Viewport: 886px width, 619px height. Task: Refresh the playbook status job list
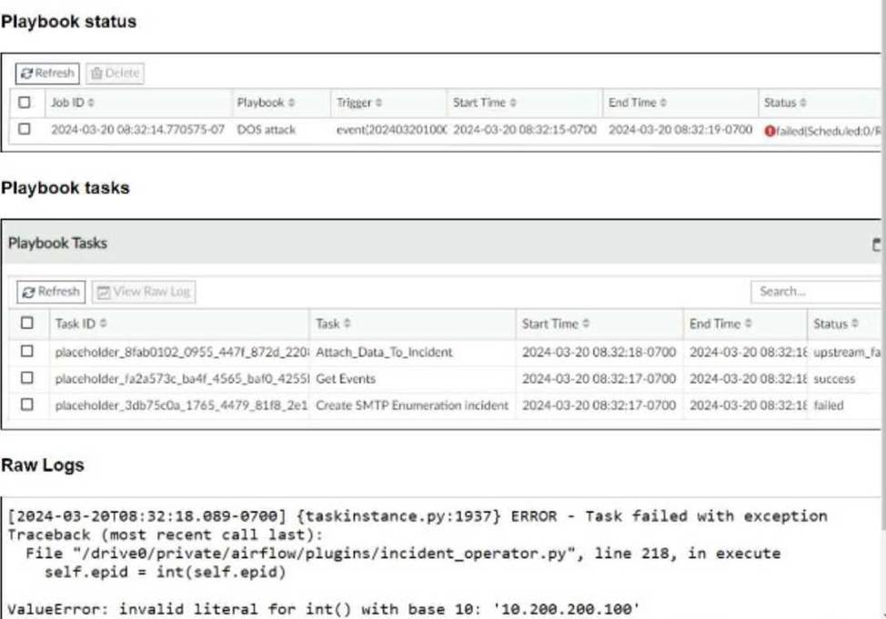point(48,73)
